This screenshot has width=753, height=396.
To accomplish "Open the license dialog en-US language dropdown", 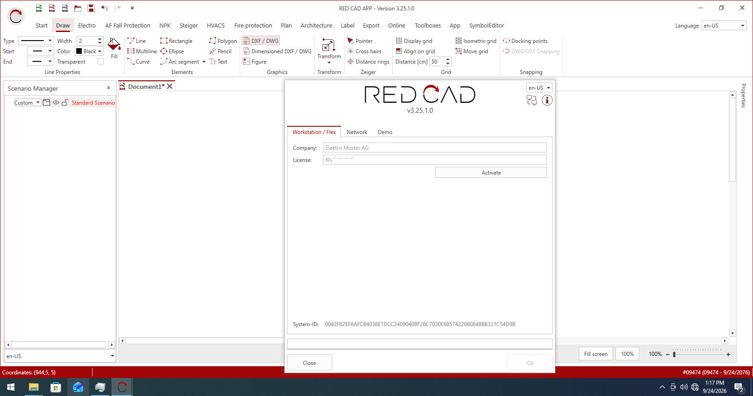I will (x=539, y=87).
